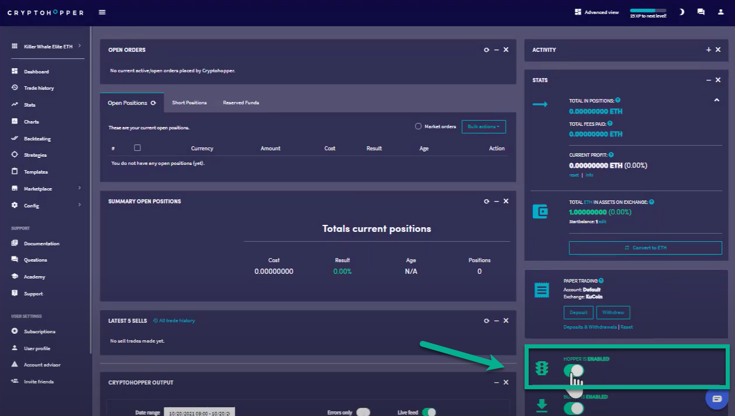Toggle the Hopper enabled switch
This screenshot has height=416, width=735.
574,371
